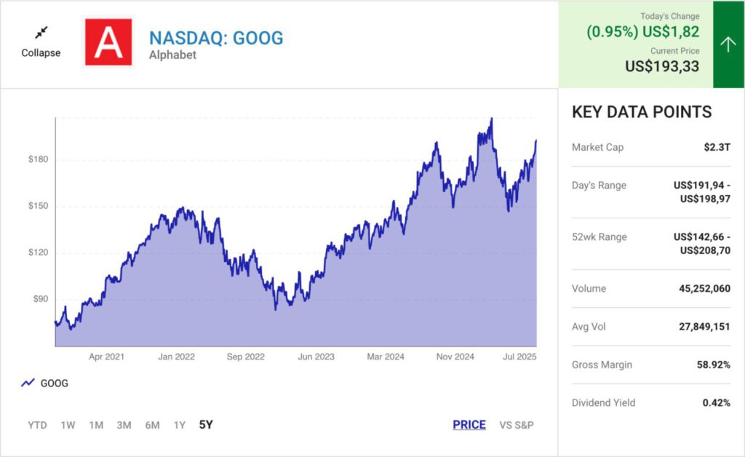Click the GOOG legend line icon
Viewport: 745px width, 457px height.
tap(28, 383)
